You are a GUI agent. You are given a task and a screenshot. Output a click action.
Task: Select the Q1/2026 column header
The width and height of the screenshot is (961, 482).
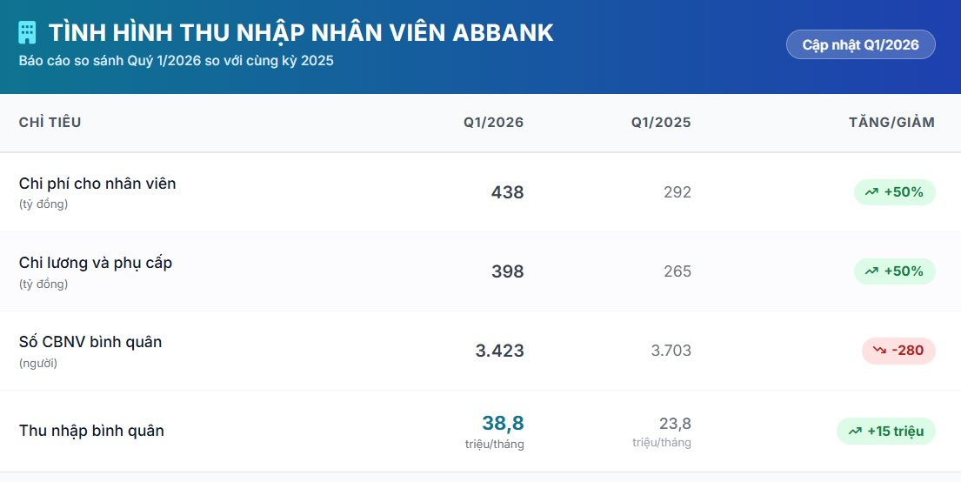coord(493,122)
